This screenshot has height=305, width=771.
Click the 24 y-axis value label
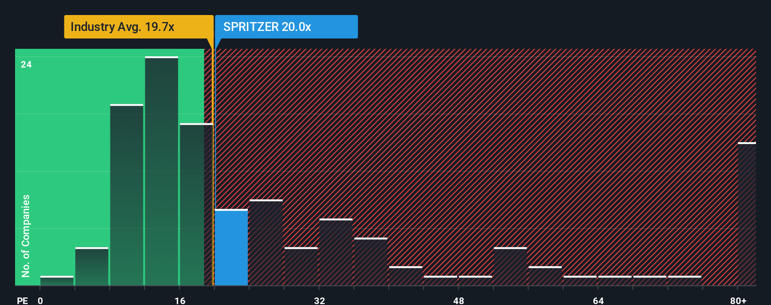[x=26, y=64]
